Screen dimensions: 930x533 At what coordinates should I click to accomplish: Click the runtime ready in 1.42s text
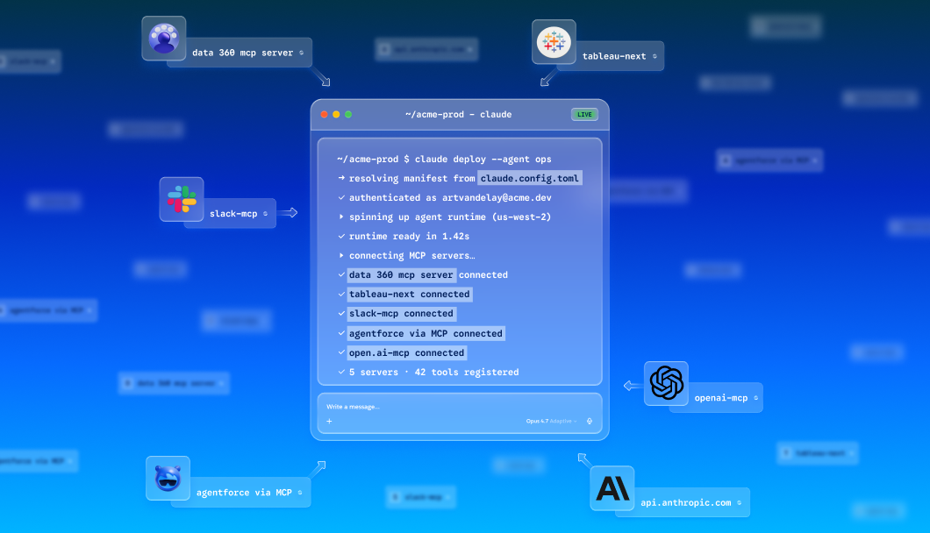tap(409, 236)
